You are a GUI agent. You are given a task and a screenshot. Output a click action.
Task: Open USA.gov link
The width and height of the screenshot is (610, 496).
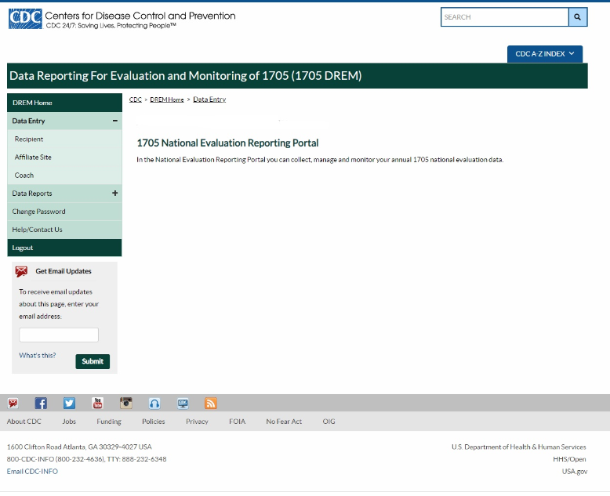coord(575,472)
